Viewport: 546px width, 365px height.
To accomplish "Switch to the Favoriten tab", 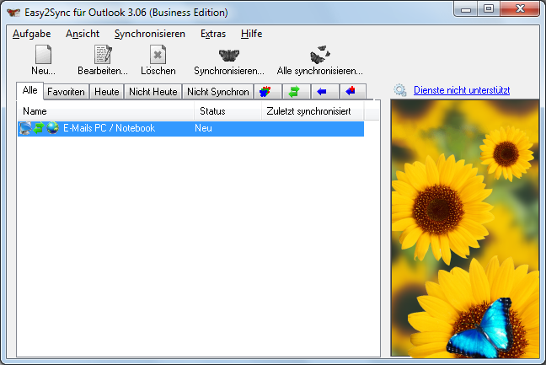I will click(x=67, y=92).
